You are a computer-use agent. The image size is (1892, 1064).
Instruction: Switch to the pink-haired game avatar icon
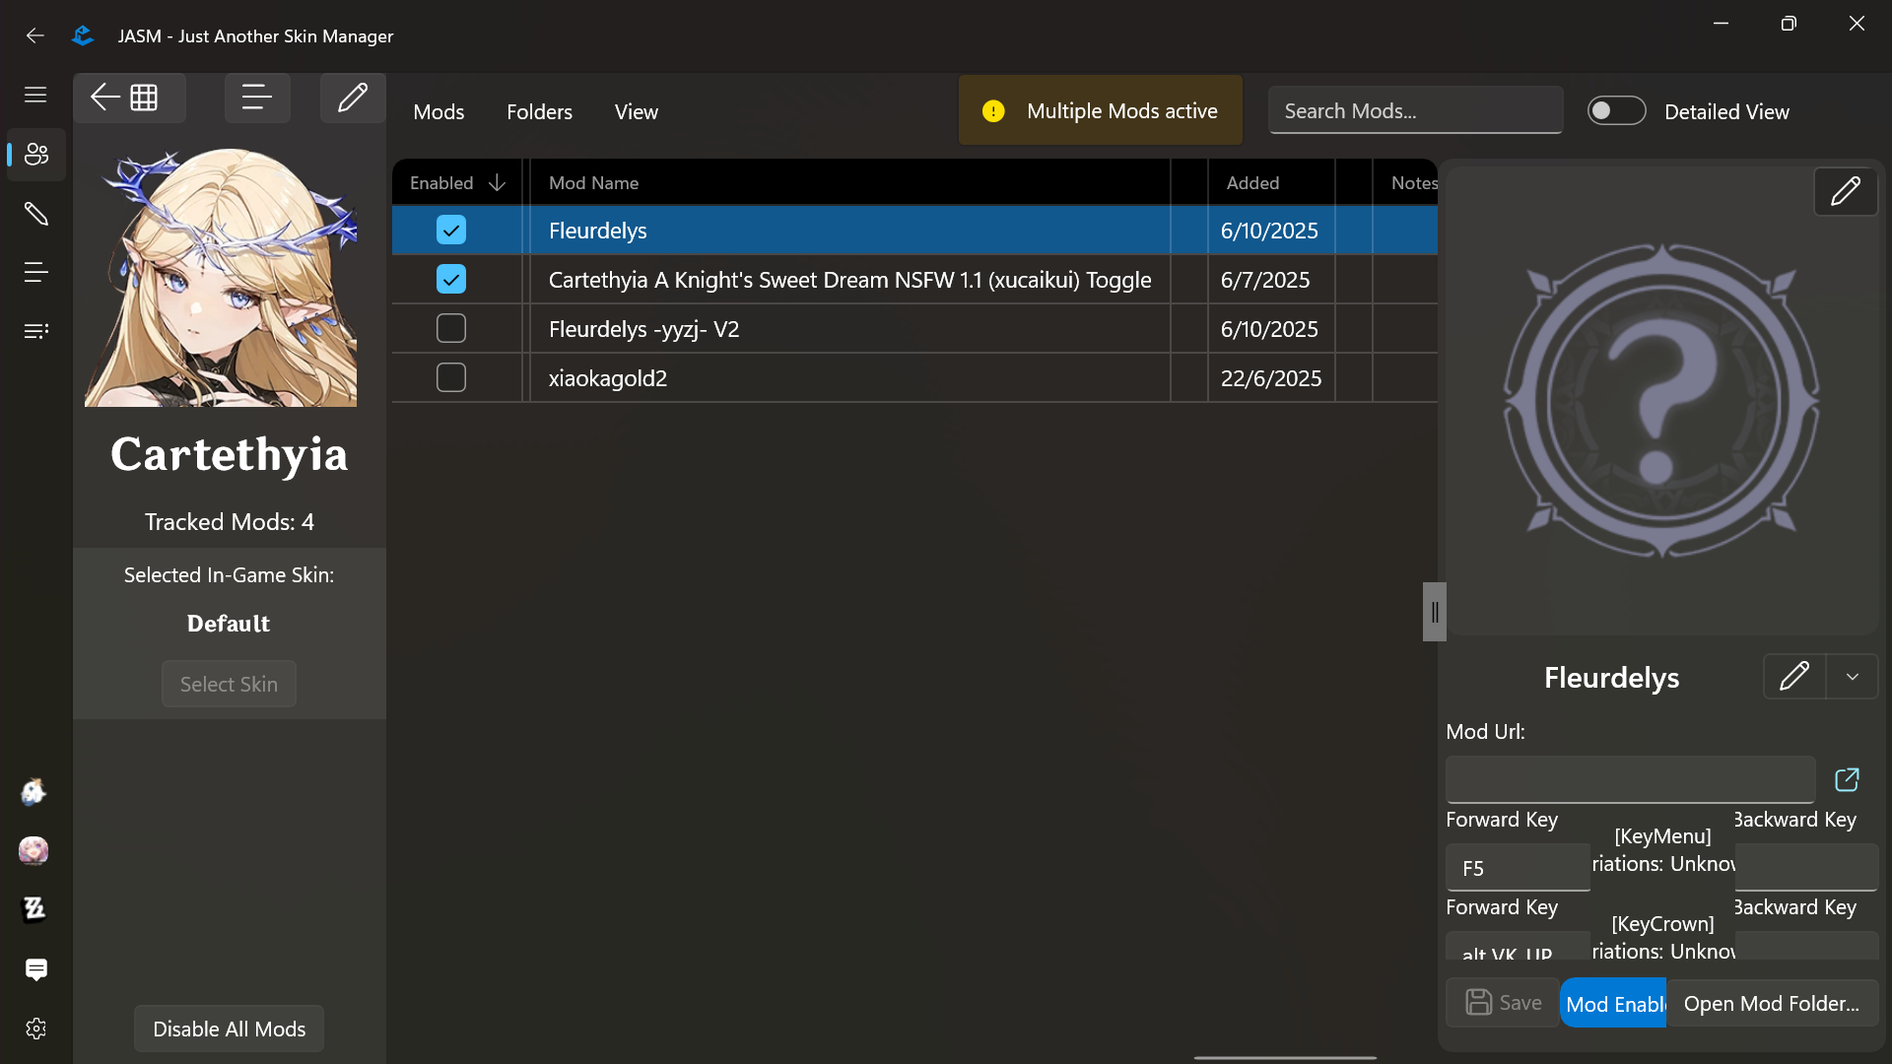34,850
